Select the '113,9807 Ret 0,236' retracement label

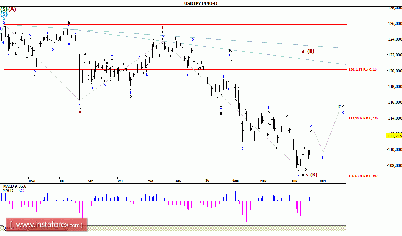(x=363, y=118)
